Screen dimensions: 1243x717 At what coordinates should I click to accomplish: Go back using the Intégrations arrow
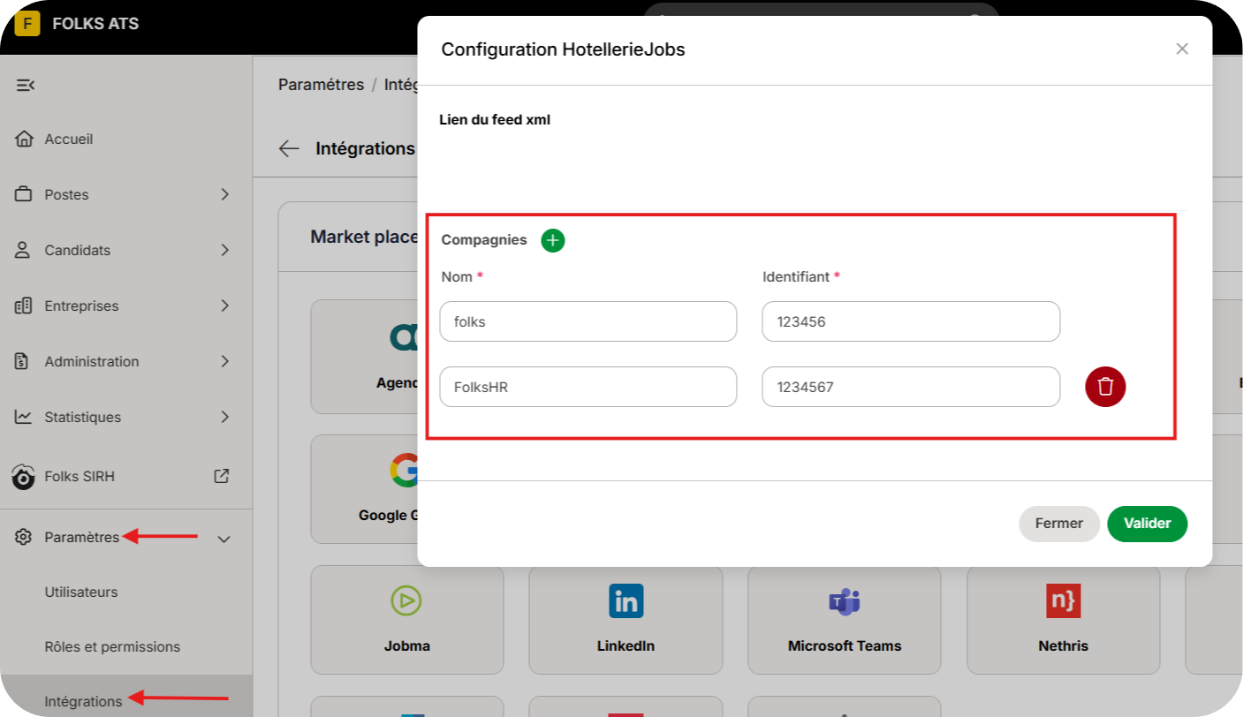[x=289, y=148]
